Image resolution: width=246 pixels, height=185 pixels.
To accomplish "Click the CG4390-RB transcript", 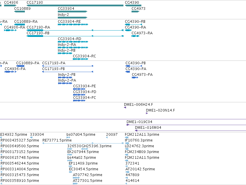I will pyautogui.click(x=133, y=24).
